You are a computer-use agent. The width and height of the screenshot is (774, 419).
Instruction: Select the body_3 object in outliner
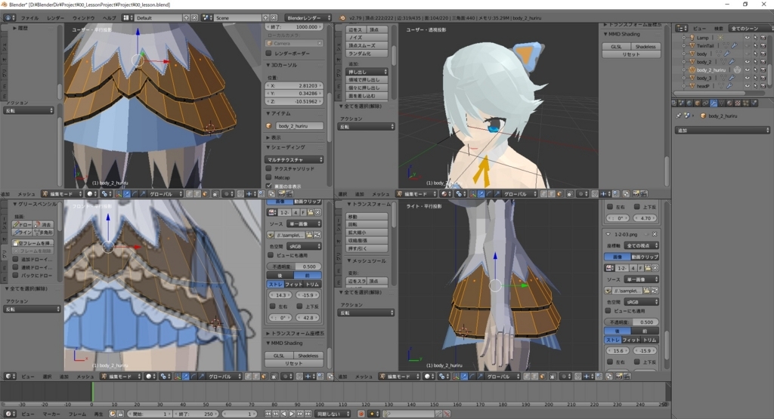pos(704,78)
